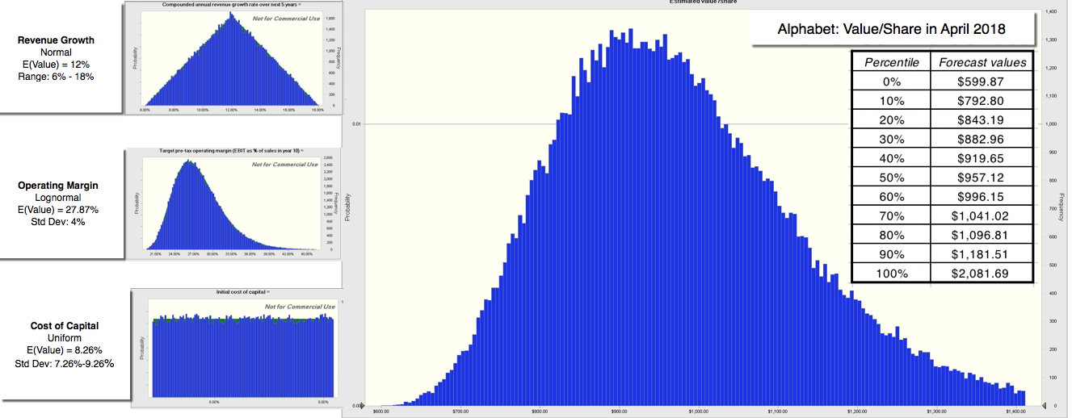Click the 40% percentile cell
The image size is (1072, 418).
[891, 158]
